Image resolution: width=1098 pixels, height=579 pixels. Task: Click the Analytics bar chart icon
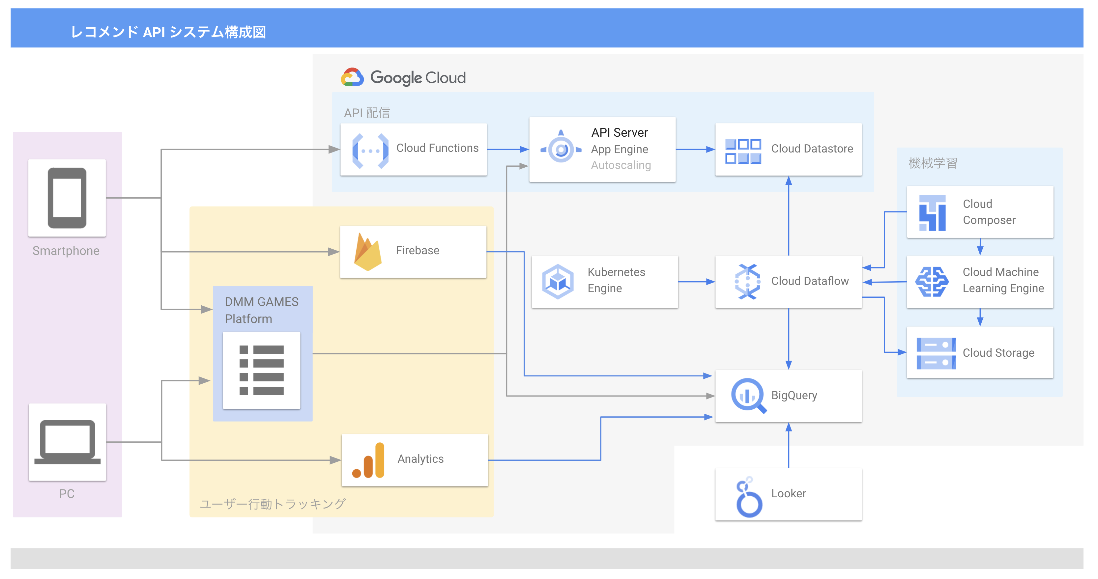(x=369, y=460)
